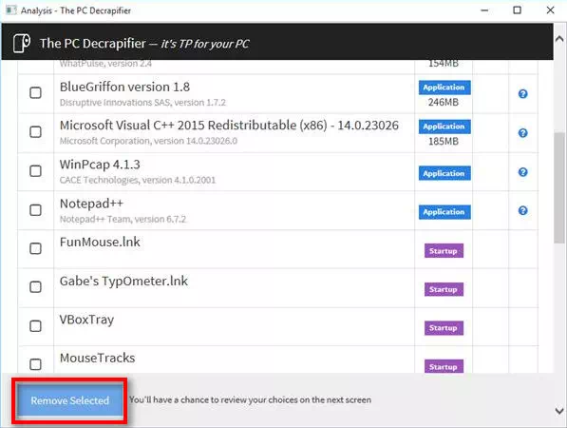Click the 246MB size value

coord(444,102)
